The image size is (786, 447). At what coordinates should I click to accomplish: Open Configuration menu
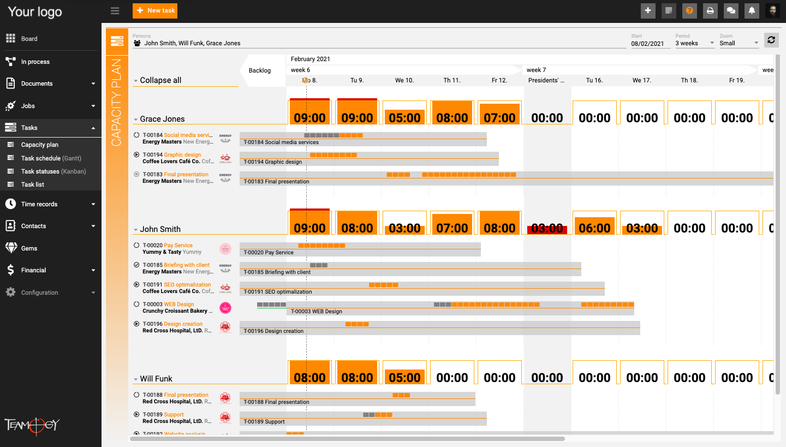(51, 293)
